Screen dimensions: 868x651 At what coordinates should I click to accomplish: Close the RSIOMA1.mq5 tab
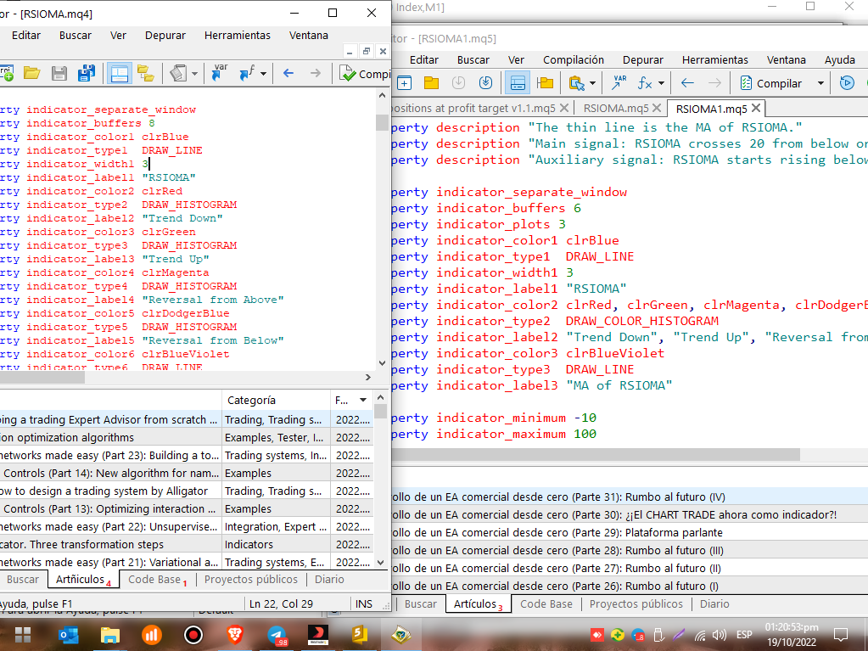tap(756, 108)
